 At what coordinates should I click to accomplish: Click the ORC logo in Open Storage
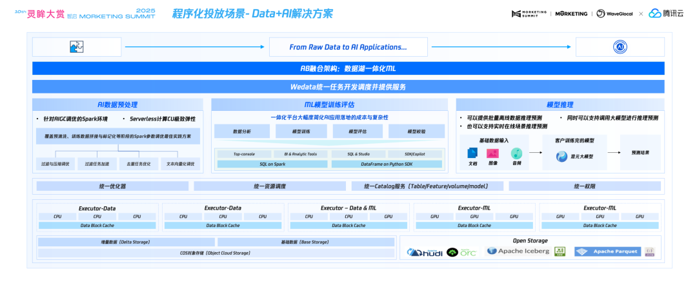pyautogui.click(x=461, y=252)
